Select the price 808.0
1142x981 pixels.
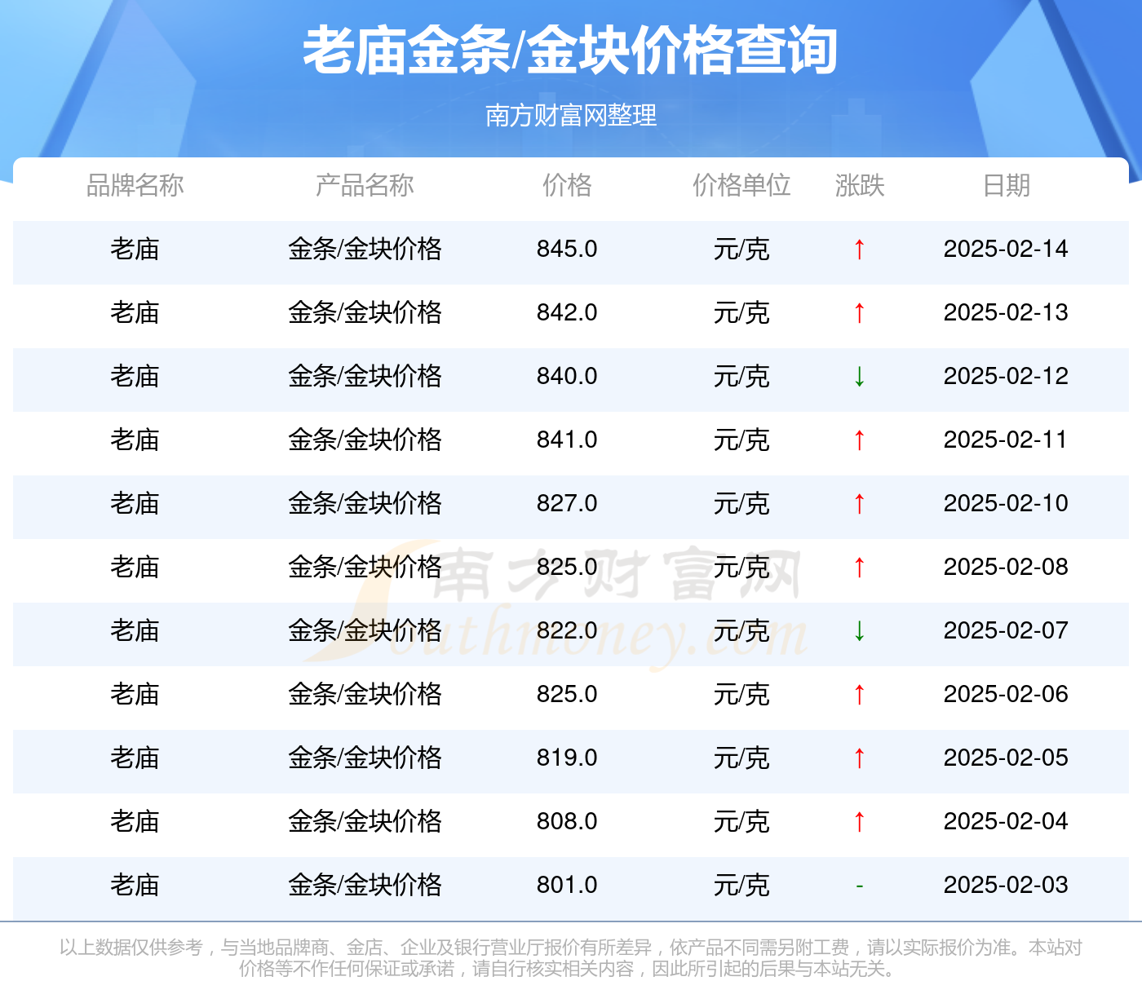567,821
